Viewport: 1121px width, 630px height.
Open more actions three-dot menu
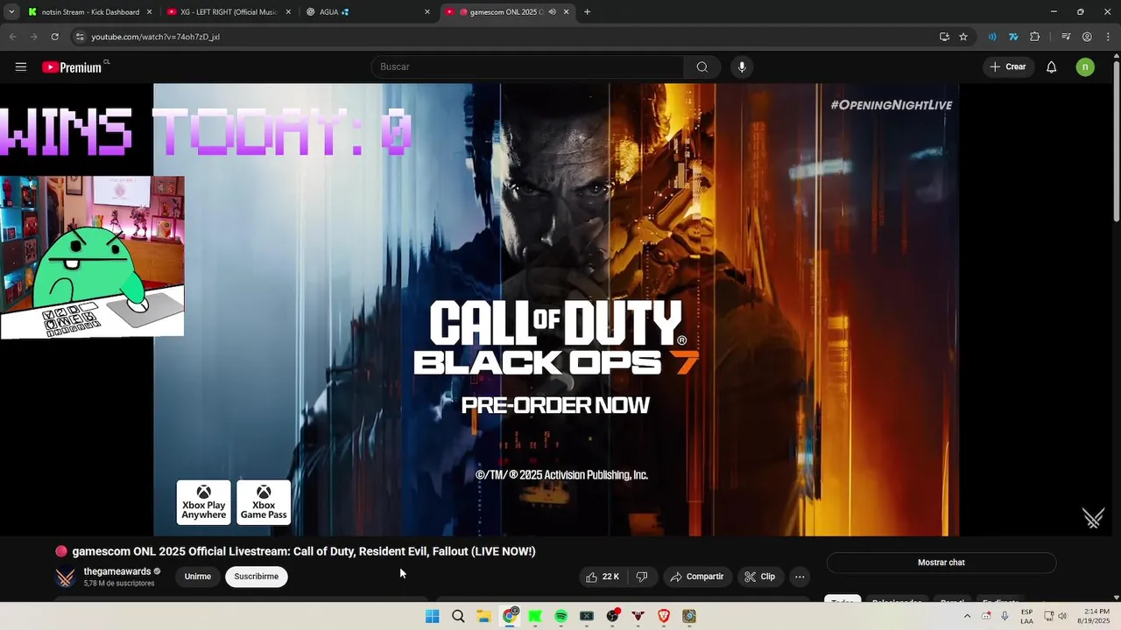[800, 577]
